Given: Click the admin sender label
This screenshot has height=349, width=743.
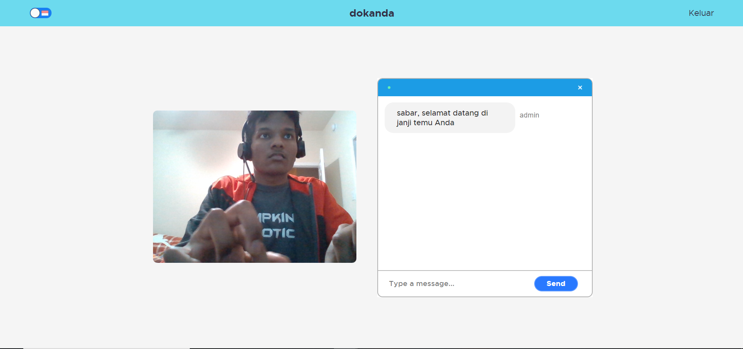Looking at the screenshot, I should (x=529, y=115).
